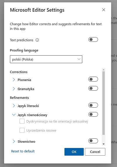Click Reset to default link
117x167 pixels.
(23, 151)
